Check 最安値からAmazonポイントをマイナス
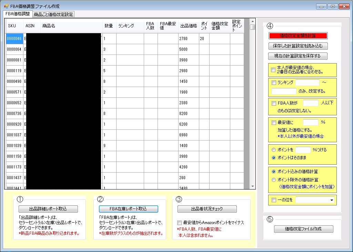This screenshot has height=252, width=353. click(x=179, y=223)
